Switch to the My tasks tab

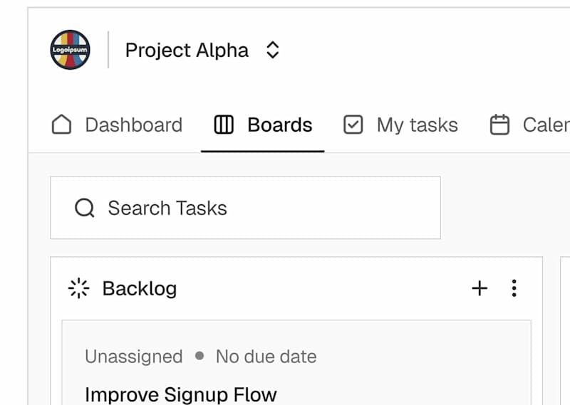pos(417,125)
